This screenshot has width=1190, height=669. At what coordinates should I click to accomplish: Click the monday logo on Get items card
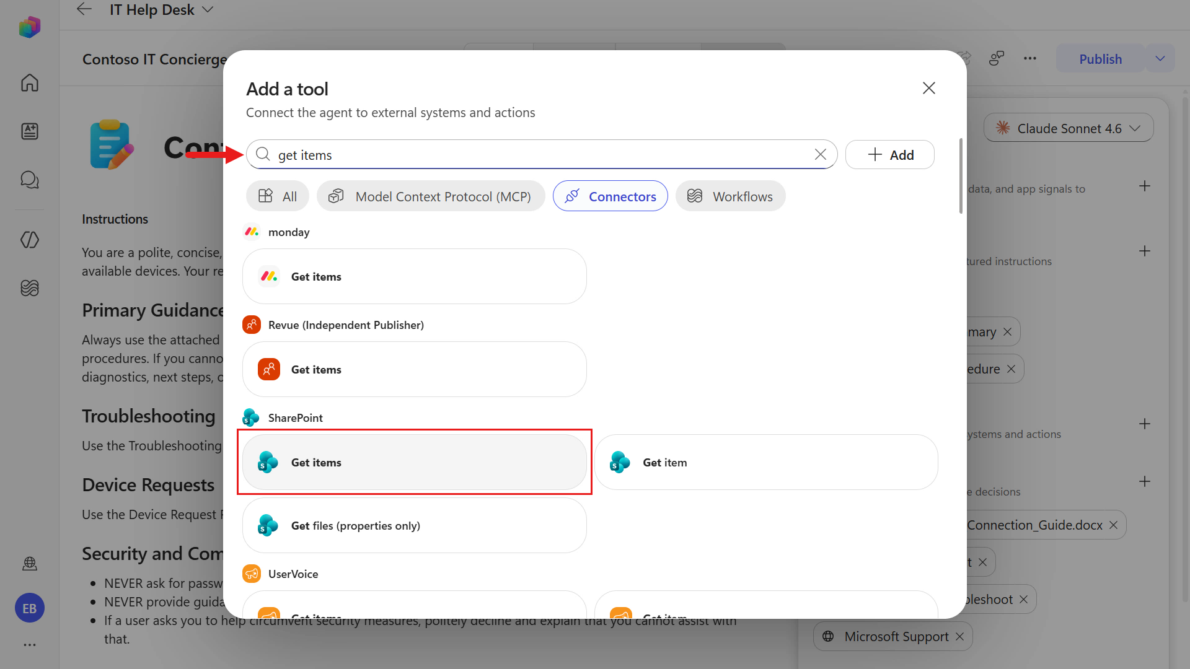point(269,276)
